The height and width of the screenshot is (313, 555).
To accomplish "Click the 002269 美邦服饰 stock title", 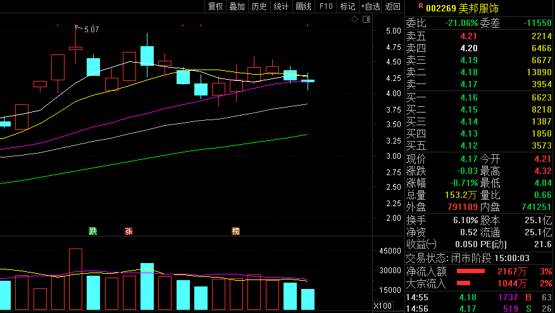I will click(x=461, y=8).
